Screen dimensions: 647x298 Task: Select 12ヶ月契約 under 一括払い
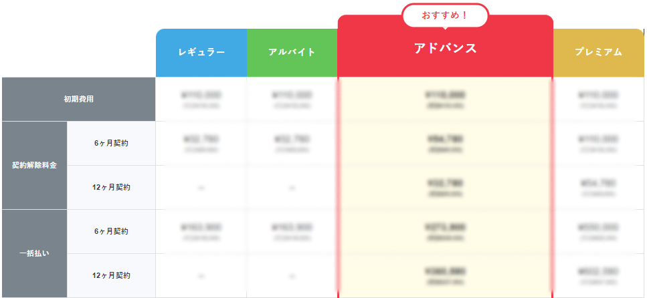pos(112,276)
